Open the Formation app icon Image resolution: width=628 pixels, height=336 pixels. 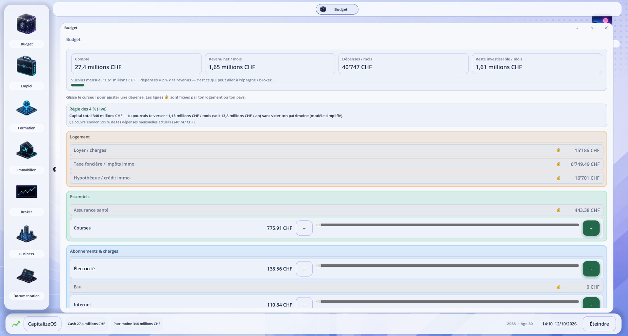(x=26, y=108)
